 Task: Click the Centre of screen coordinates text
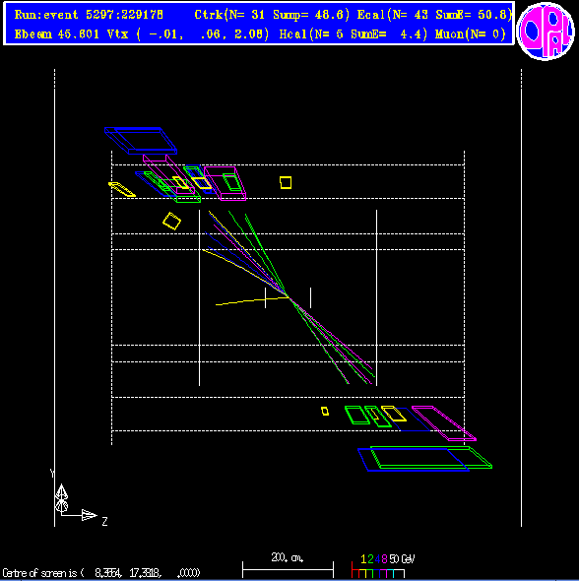click(101, 573)
